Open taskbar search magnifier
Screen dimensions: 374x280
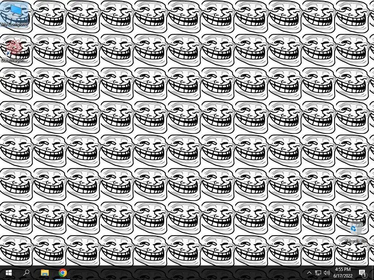[26, 273]
